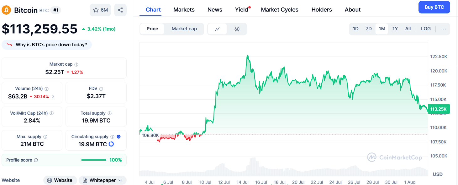Open the News tab
The height and width of the screenshot is (185, 458).
coord(215,10)
